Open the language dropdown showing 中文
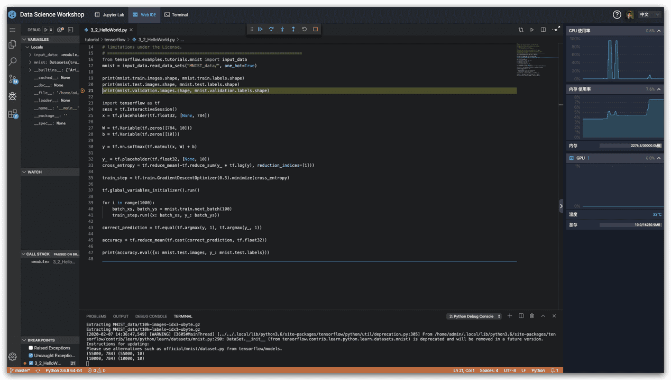 (650, 15)
